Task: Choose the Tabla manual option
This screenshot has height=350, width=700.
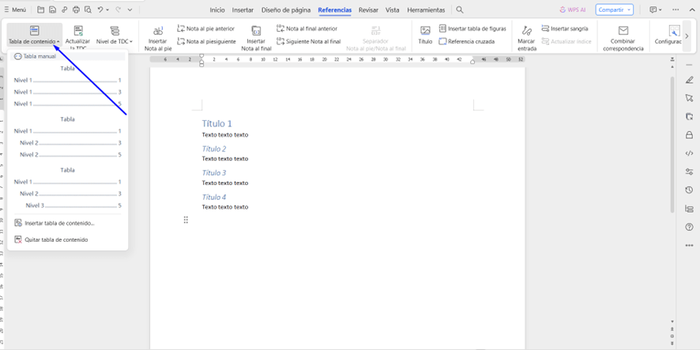Action: click(68, 57)
